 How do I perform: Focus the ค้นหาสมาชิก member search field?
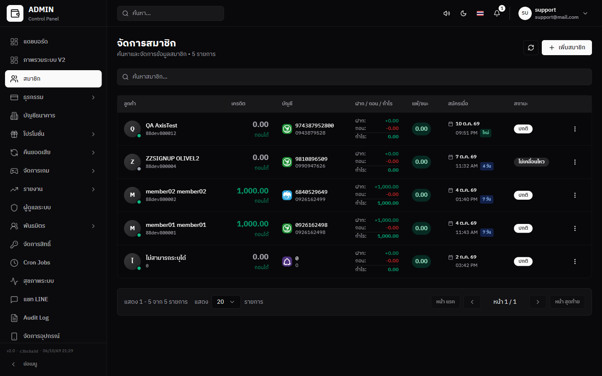click(355, 77)
